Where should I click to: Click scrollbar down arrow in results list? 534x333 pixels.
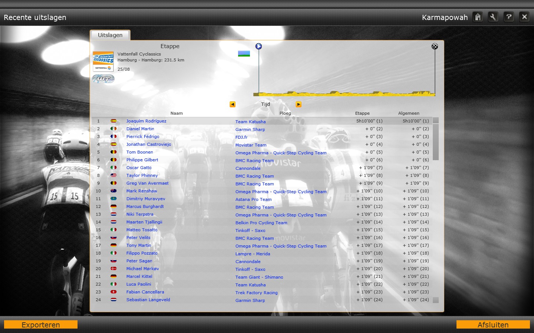[x=436, y=300]
